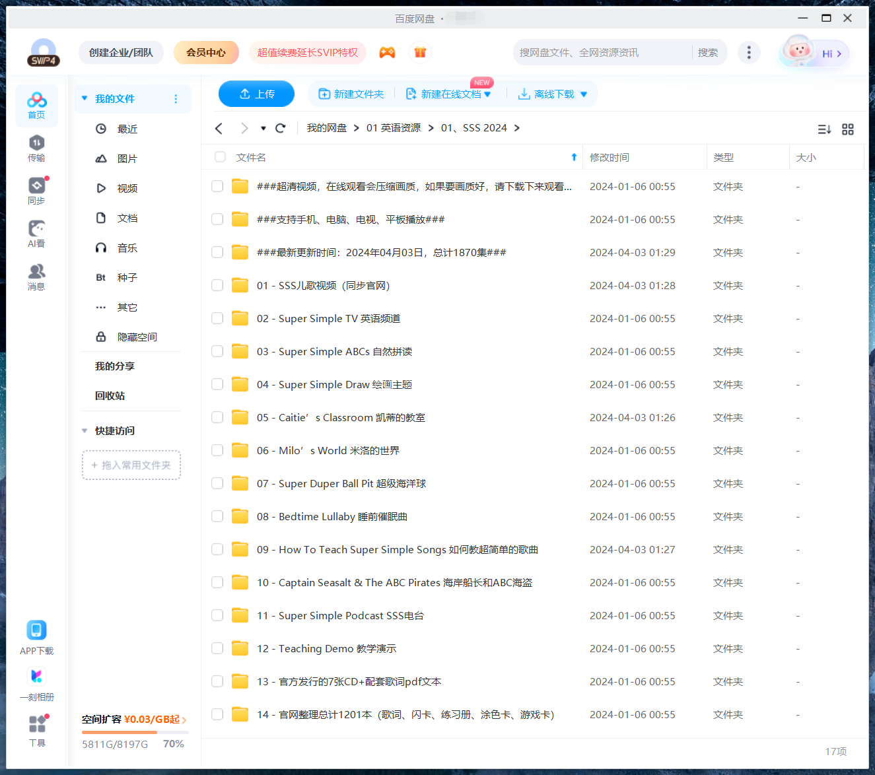Open the sort order icon
Screen dimensions: 875x775
(824, 129)
